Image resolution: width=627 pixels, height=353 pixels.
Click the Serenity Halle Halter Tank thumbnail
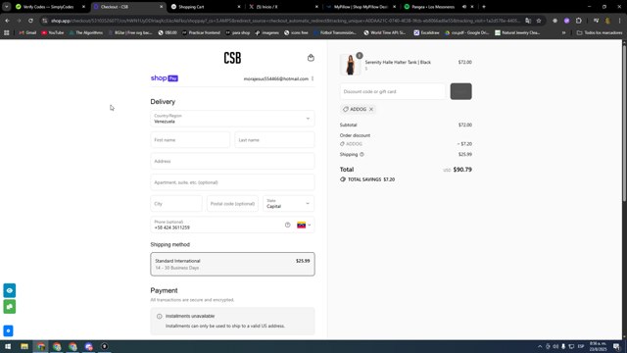click(350, 65)
